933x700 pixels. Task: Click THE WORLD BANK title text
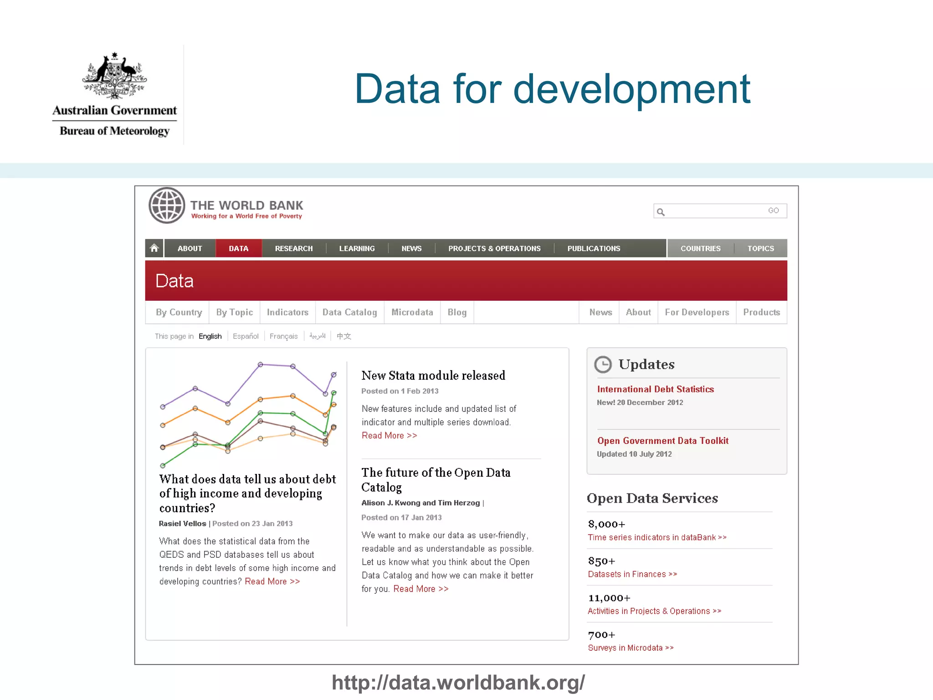point(246,206)
